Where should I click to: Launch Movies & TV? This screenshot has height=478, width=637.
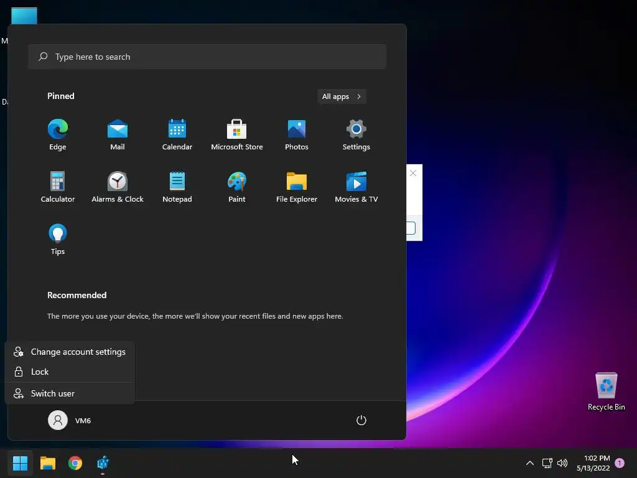tap(356, 187)
